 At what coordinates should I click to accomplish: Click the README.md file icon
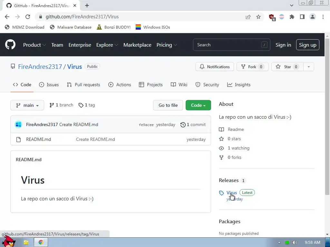(x=18, y=140)
